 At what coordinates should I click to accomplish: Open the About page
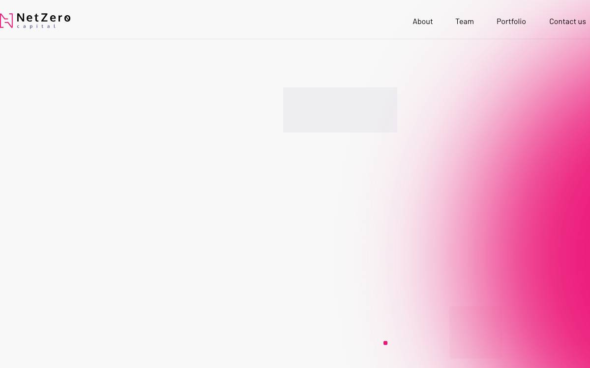(x=423, y=22)
